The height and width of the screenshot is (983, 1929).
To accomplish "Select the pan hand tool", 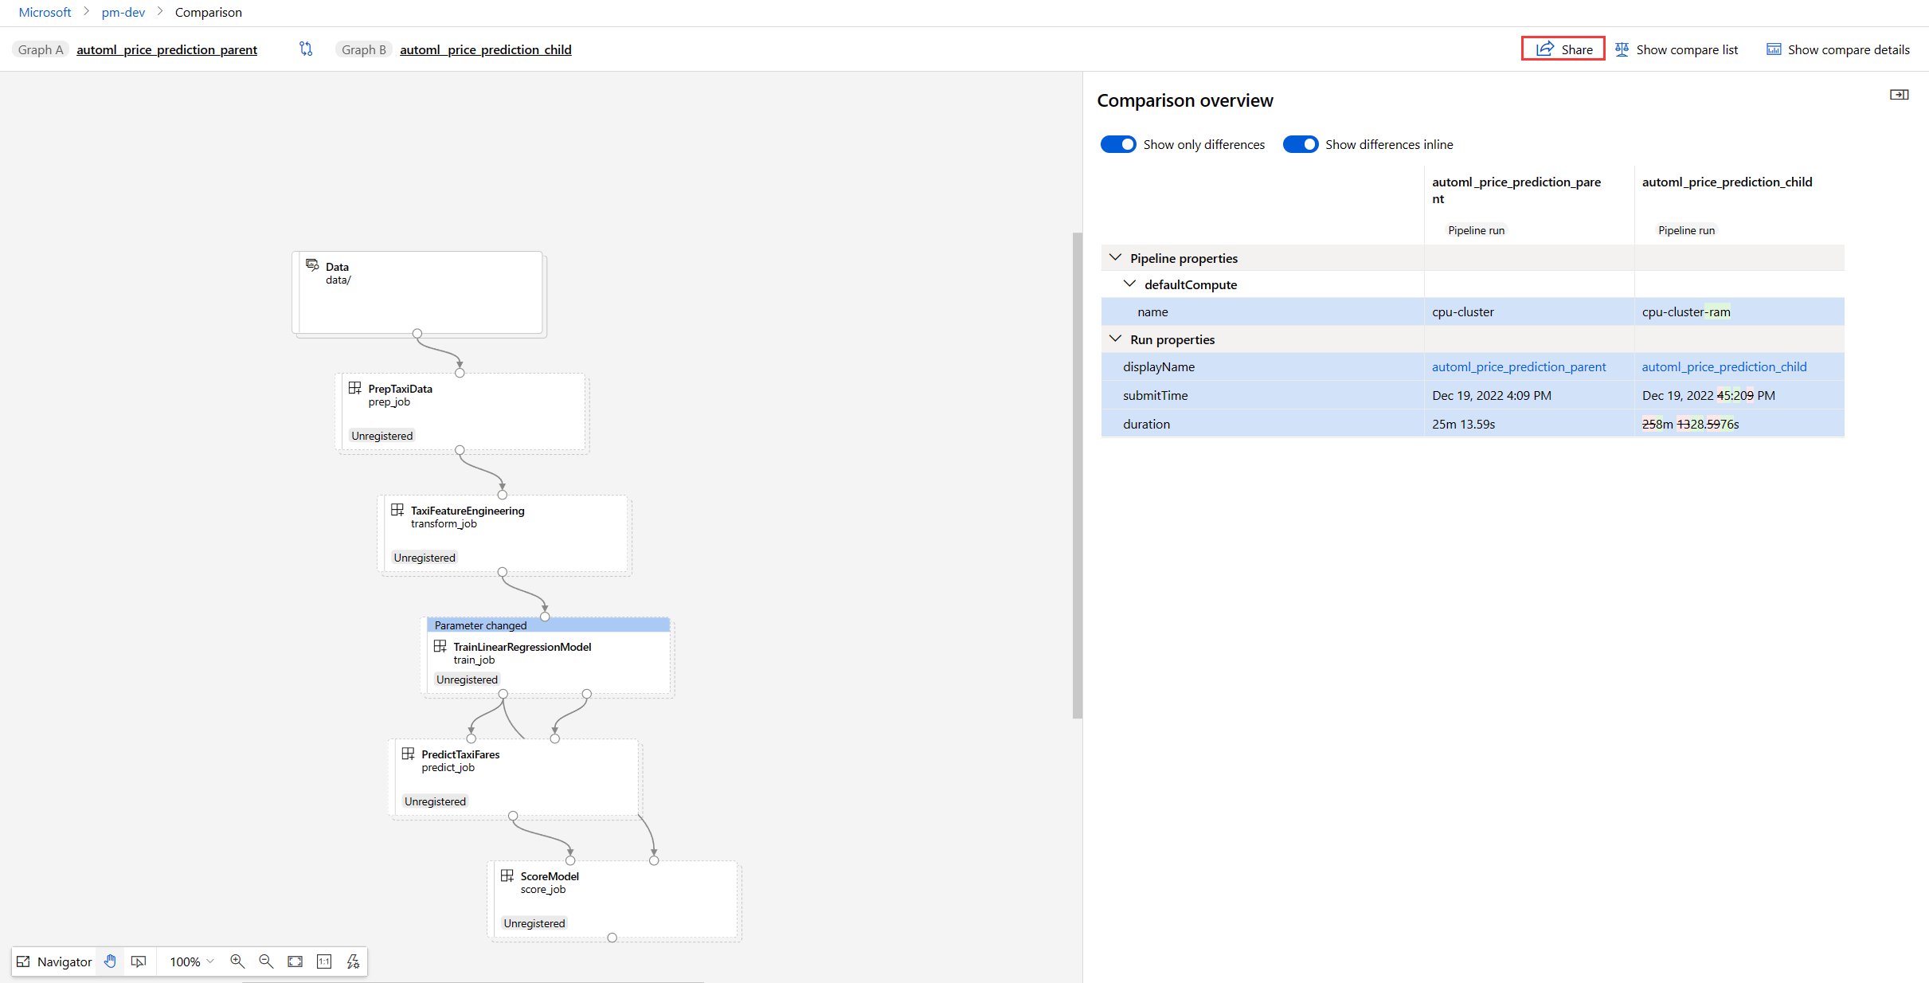I will (110, 961).
